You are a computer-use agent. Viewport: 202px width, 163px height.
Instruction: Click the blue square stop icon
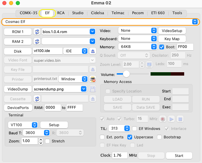[180, 119]
